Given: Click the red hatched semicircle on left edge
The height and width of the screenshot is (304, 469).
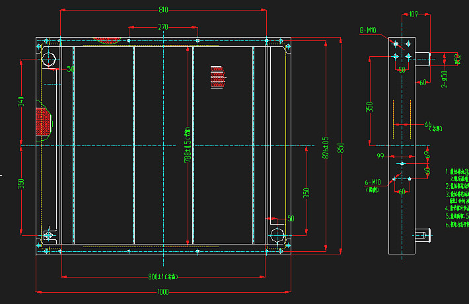Looking at the screenshot, I should [x=43, y=122].
